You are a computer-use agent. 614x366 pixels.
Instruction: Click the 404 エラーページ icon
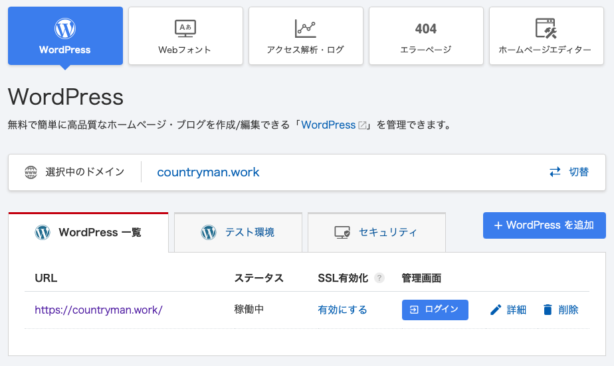pyautogui.click(x=426, y=29)
